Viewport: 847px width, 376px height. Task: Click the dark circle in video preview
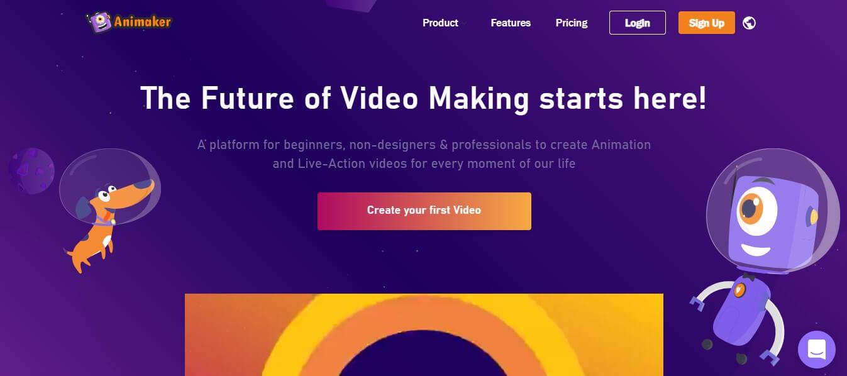pos(423,356)
